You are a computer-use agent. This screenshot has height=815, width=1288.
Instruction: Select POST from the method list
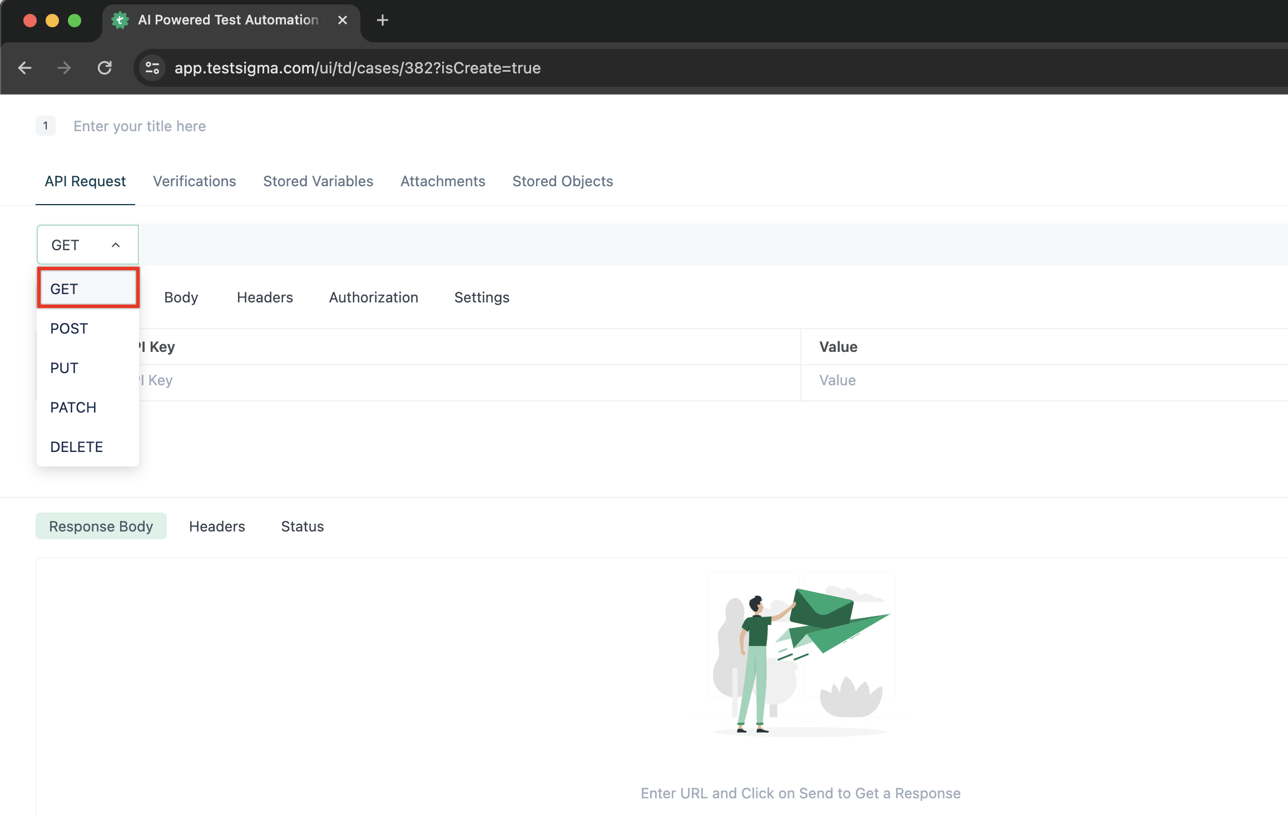tap(69, 329)
